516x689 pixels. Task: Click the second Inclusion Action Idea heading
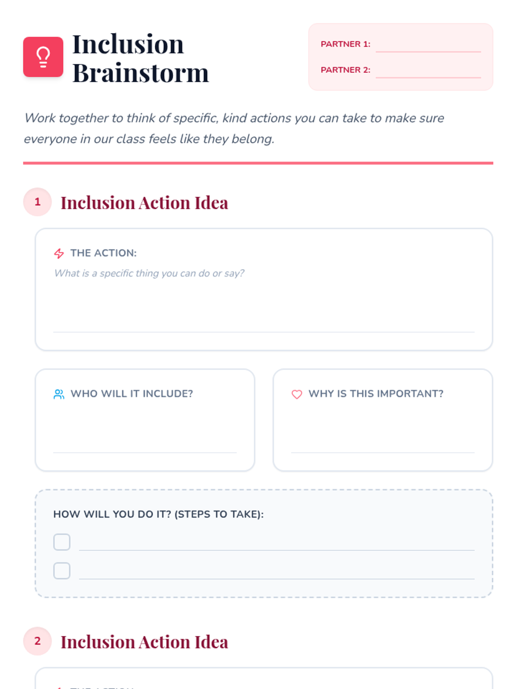pyautogui.click(x=144, y=642)
